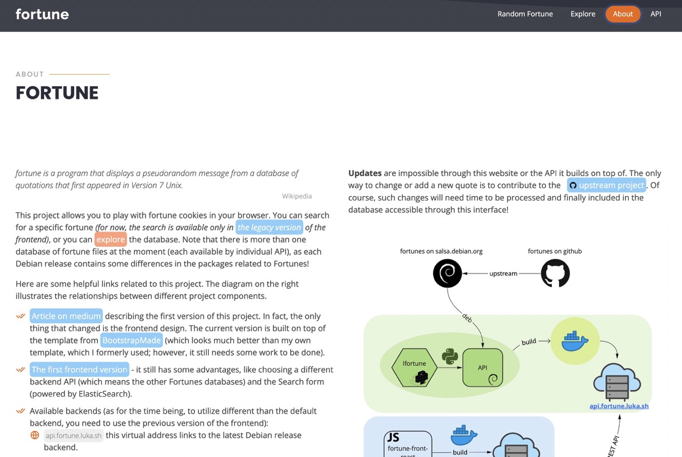Image resolution: width=682 pixels, height=457 pixels.
Task: Select the About nav button
Action: point(622,14)
